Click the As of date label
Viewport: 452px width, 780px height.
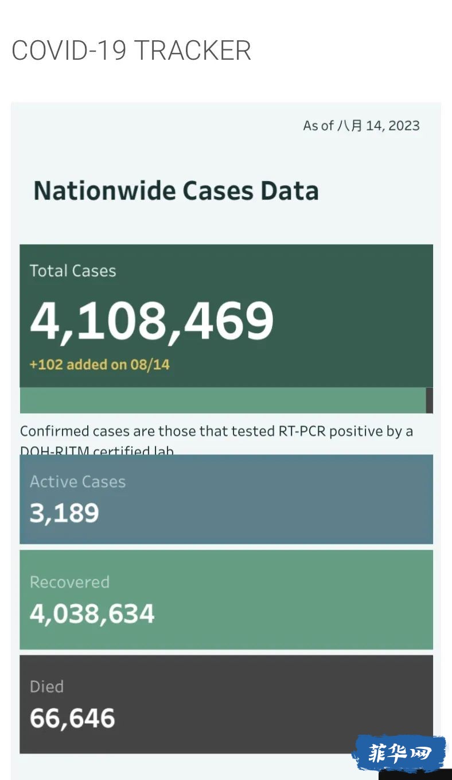[x=361, y=126]
